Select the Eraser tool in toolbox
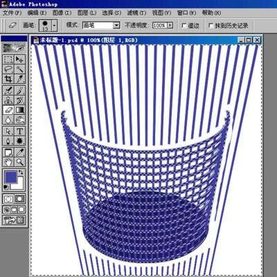Screen dimensions: 277x277 coord(8,110)
